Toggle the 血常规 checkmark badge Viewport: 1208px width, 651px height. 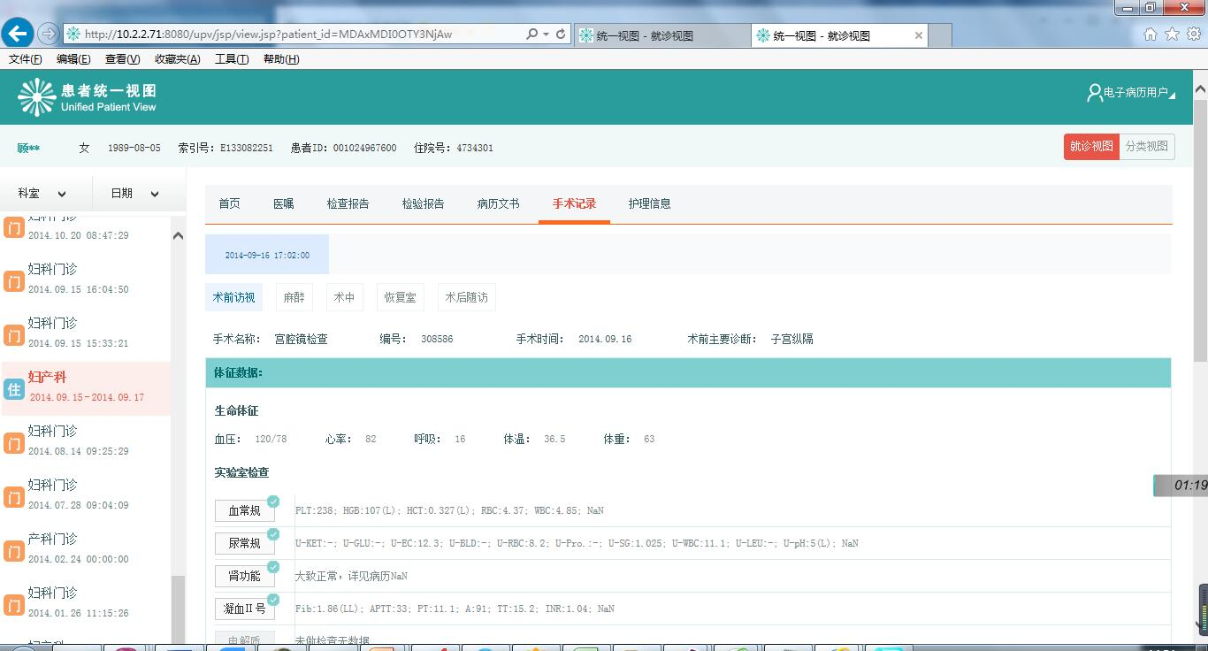pyautogui.click(x=273, y=502)
